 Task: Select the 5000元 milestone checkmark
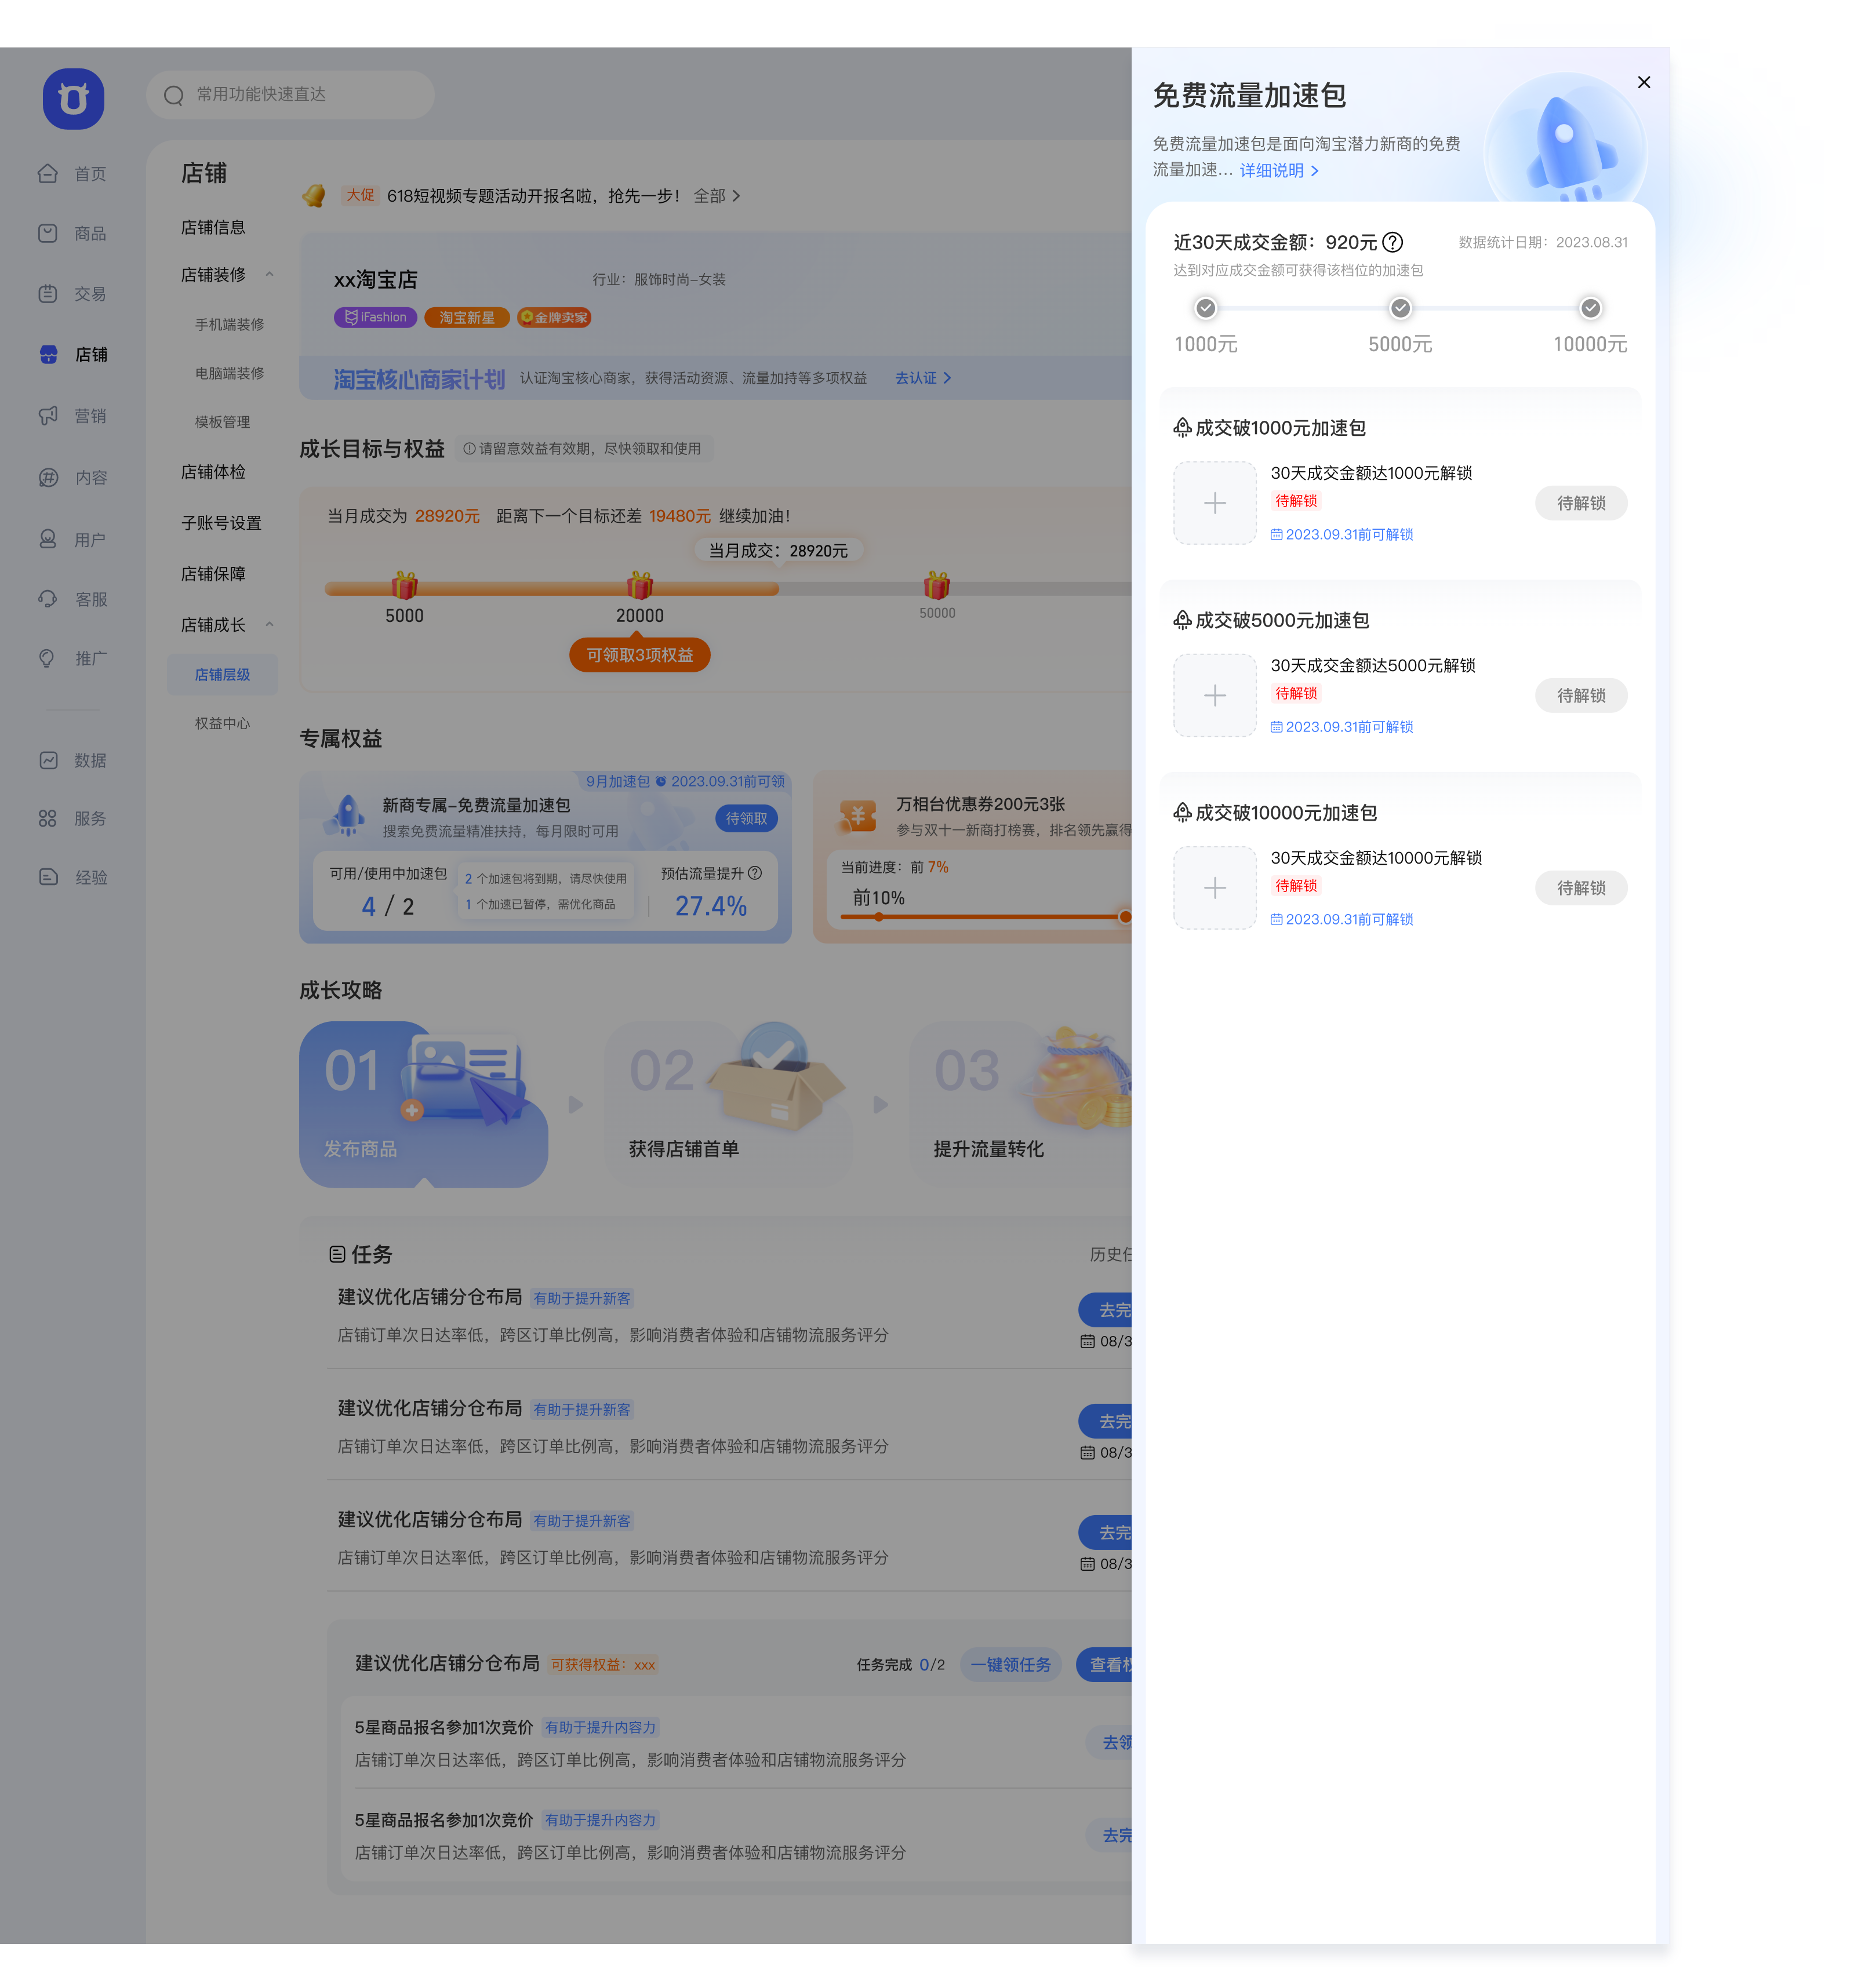[x=1400, y=308]
